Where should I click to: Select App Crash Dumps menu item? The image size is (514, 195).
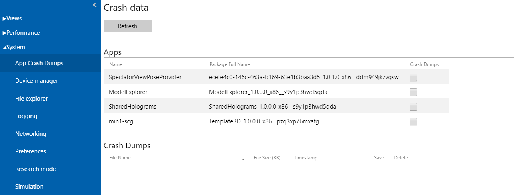pos(39,63)
